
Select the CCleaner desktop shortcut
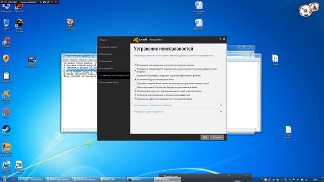tap(6, 42)
